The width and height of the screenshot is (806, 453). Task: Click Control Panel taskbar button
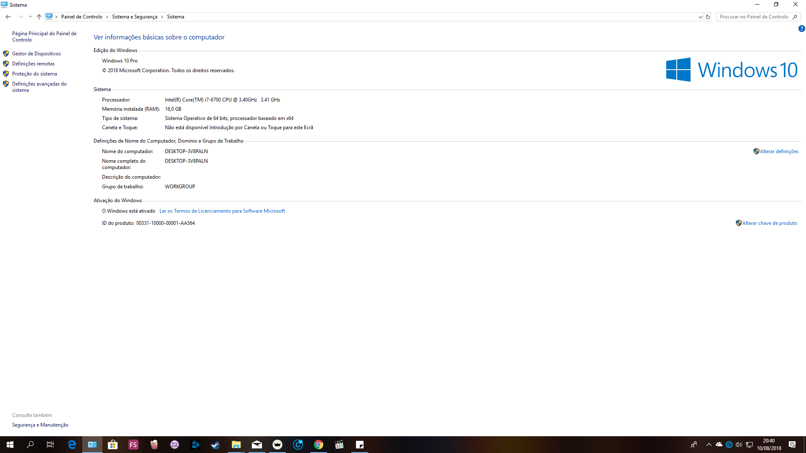92,445
